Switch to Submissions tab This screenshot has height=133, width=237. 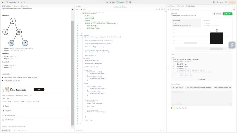click(190, 6)
